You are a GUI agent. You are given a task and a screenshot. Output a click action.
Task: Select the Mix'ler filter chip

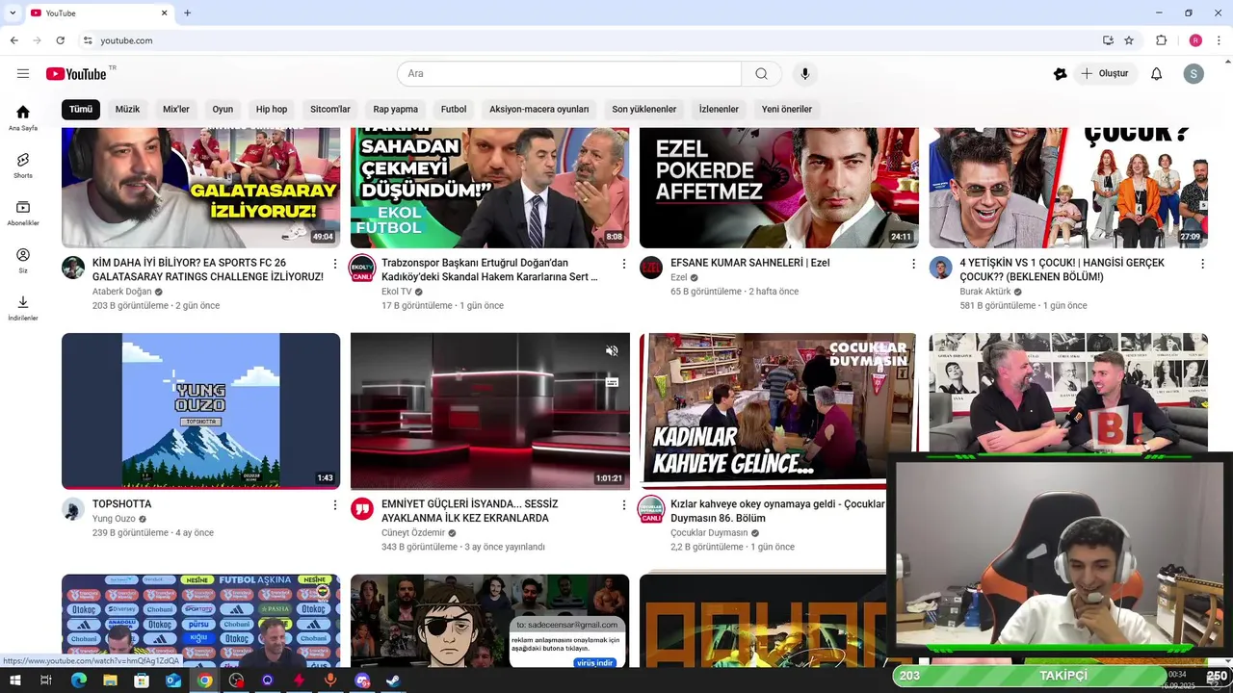pos(176,110)
